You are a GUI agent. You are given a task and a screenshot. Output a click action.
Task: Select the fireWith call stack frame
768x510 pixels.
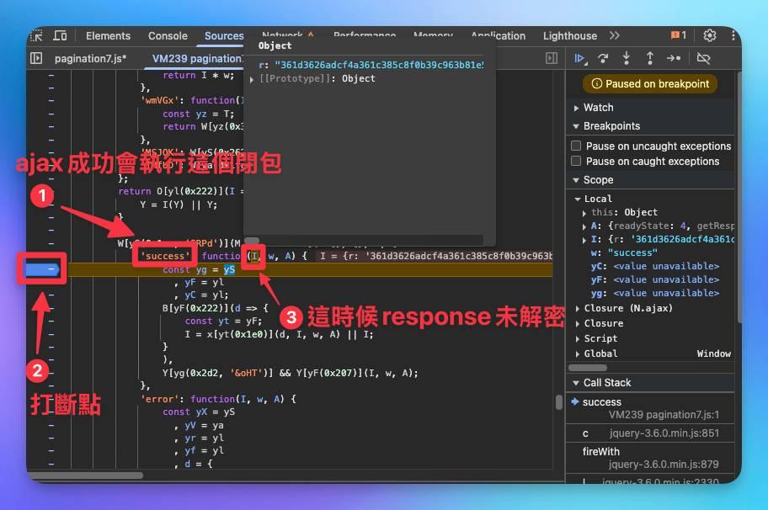click(x=601, y=451)
